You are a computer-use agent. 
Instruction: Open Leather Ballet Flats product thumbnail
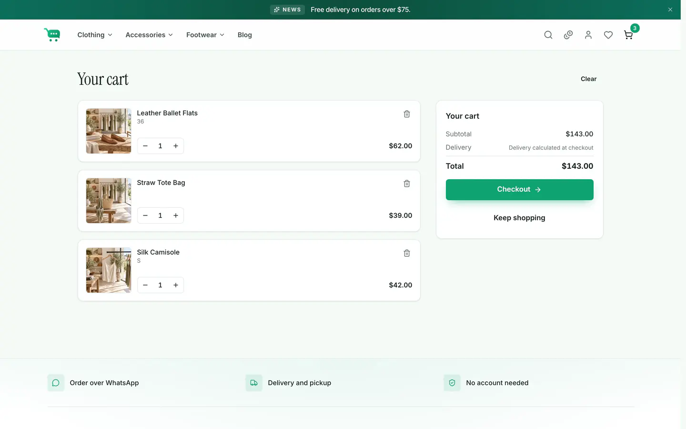tap(109, 131)
